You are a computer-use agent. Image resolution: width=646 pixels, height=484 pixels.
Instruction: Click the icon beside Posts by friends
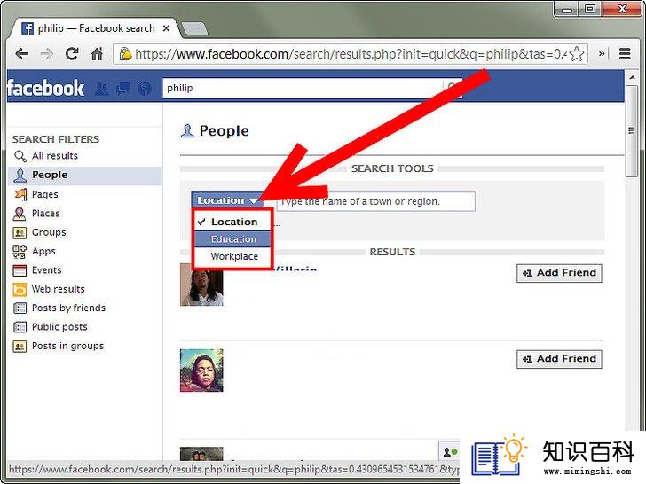[x=20, y=308]
